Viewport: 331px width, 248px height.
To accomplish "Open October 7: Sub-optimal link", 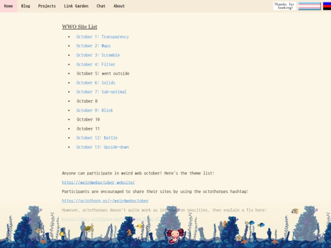I will tap(101, 92).
